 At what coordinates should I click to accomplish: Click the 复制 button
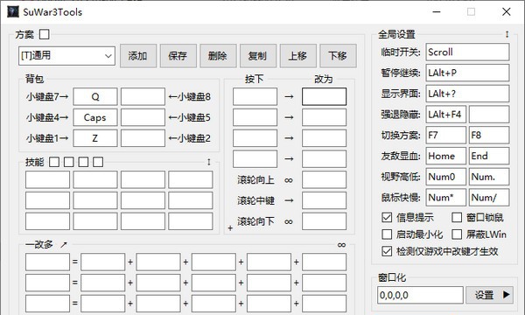pos(258,56)
